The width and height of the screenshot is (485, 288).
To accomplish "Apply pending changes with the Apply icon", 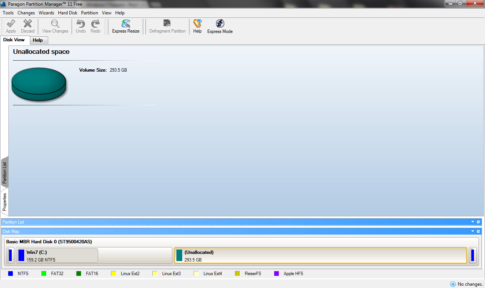I will 11,27.
